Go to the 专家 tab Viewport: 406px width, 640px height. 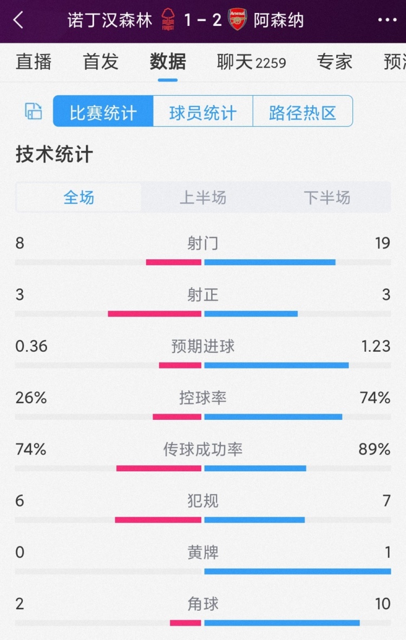tap(335, 62)
